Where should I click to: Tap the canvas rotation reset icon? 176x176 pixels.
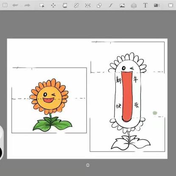(x=88, y=165)
